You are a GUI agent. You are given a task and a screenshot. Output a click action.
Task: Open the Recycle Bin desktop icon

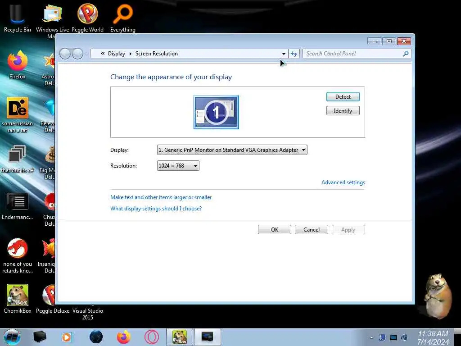[x=18, y=18]
